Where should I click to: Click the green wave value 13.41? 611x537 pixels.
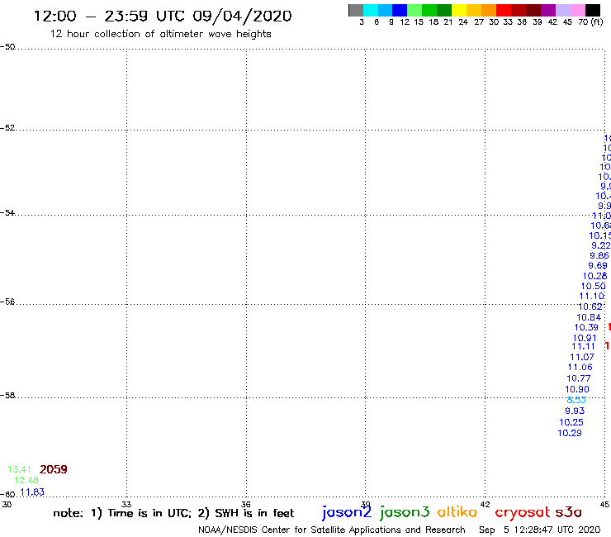click(x=20, y=469)
